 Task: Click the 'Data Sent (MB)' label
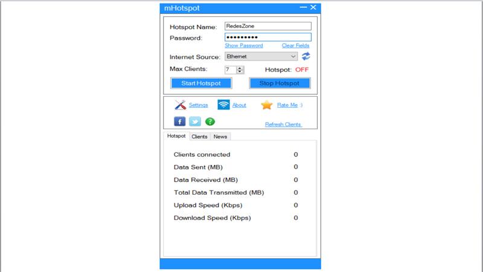coord(198,167)
